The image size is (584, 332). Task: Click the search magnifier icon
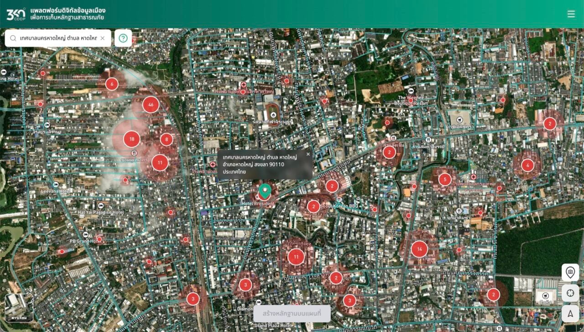click(13, 38)
